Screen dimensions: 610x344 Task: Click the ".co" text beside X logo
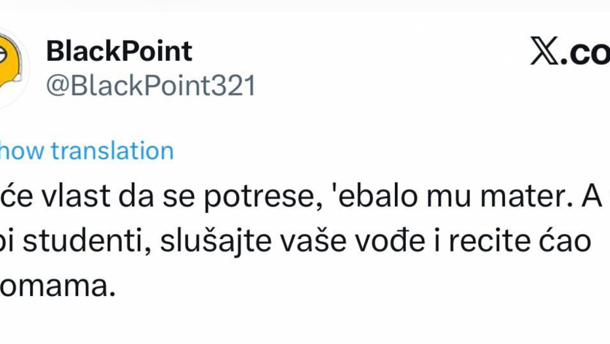click(588, 56)
